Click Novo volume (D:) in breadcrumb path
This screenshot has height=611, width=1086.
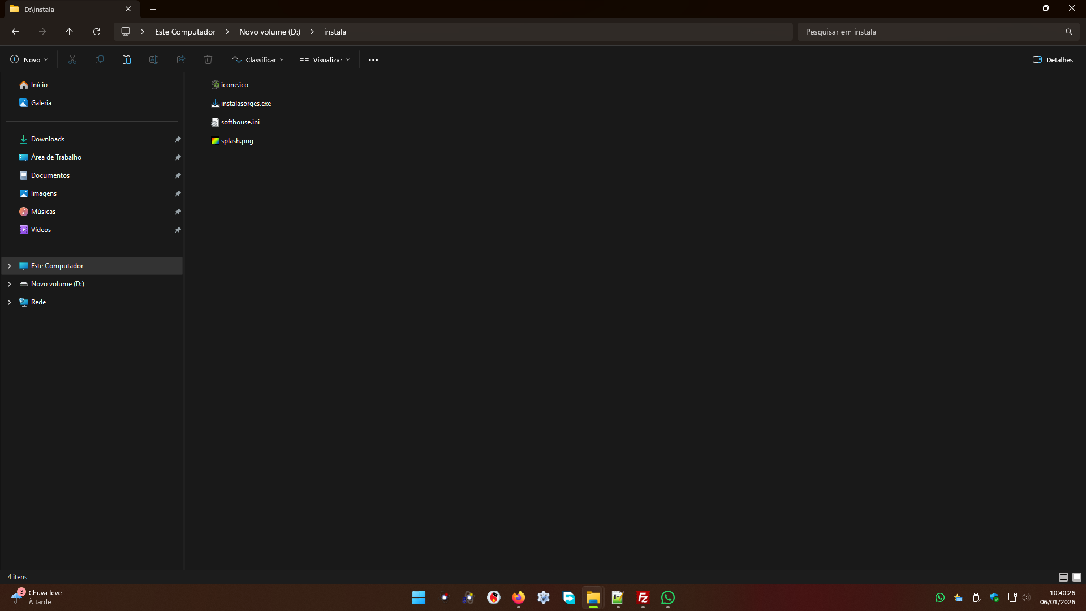coord(270,32)
